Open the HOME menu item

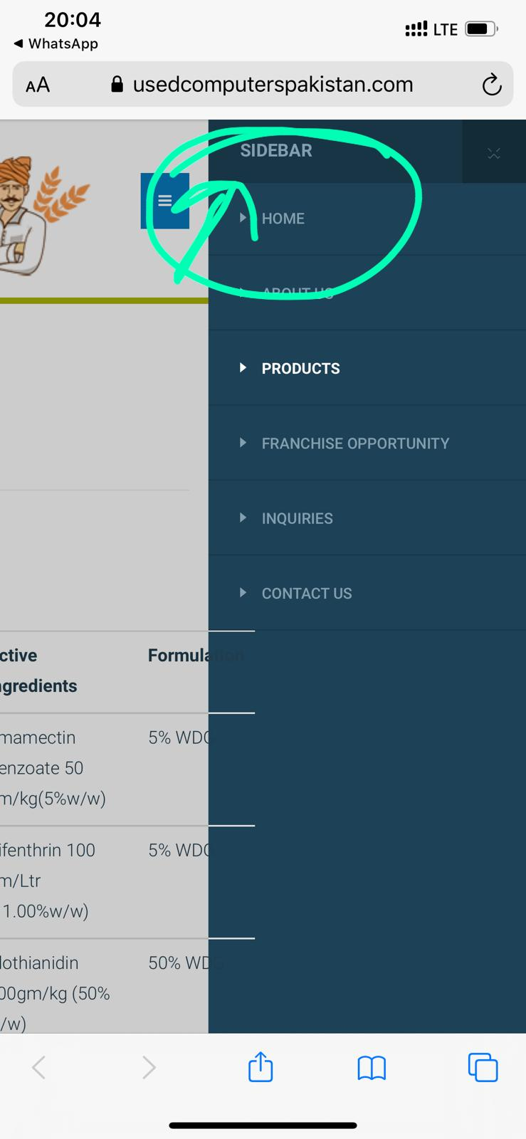(x=283, y=219)
